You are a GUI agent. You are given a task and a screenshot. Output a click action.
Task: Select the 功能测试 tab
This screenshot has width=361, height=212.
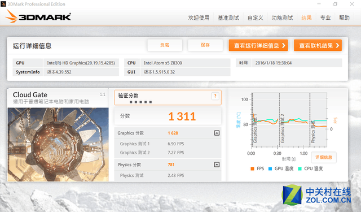click(282, 18)
